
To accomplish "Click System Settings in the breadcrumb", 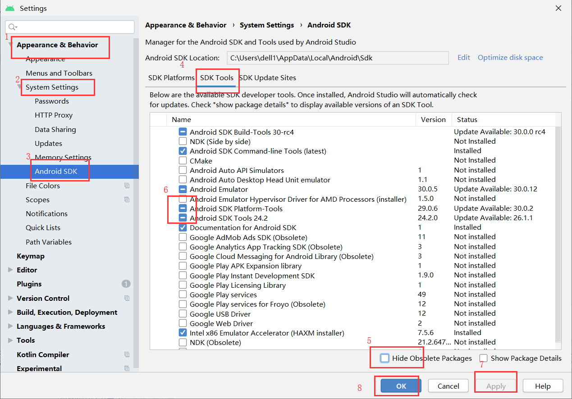I will coord(267,25).
